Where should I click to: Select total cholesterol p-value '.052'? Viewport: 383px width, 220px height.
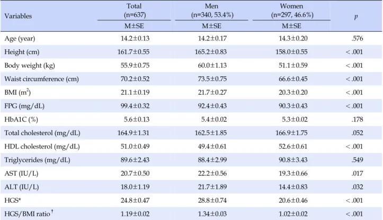(357, 133)
